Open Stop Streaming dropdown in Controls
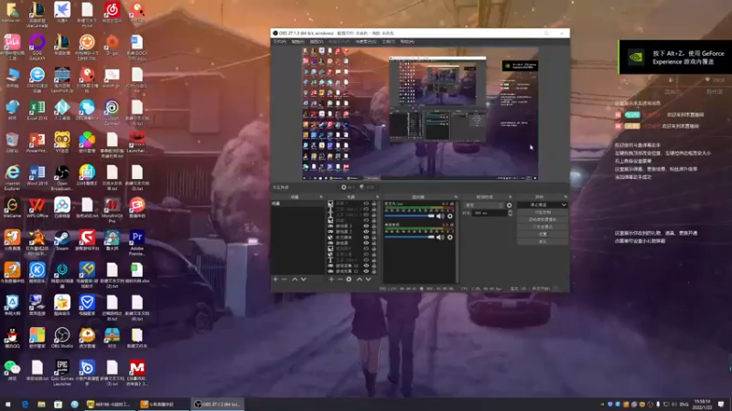Viewport: 732px width, 411px height. [564, 205]
